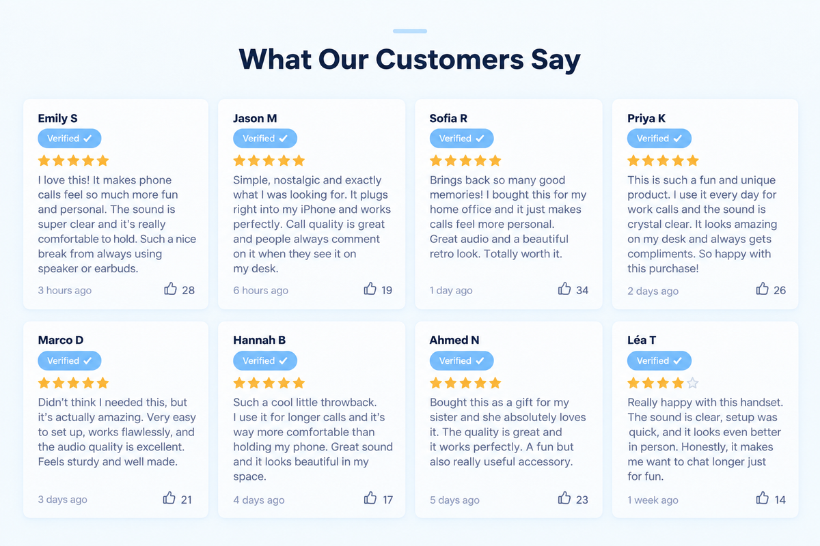Like Marco D's review
The image size is (820, 546).
(169, 498)
